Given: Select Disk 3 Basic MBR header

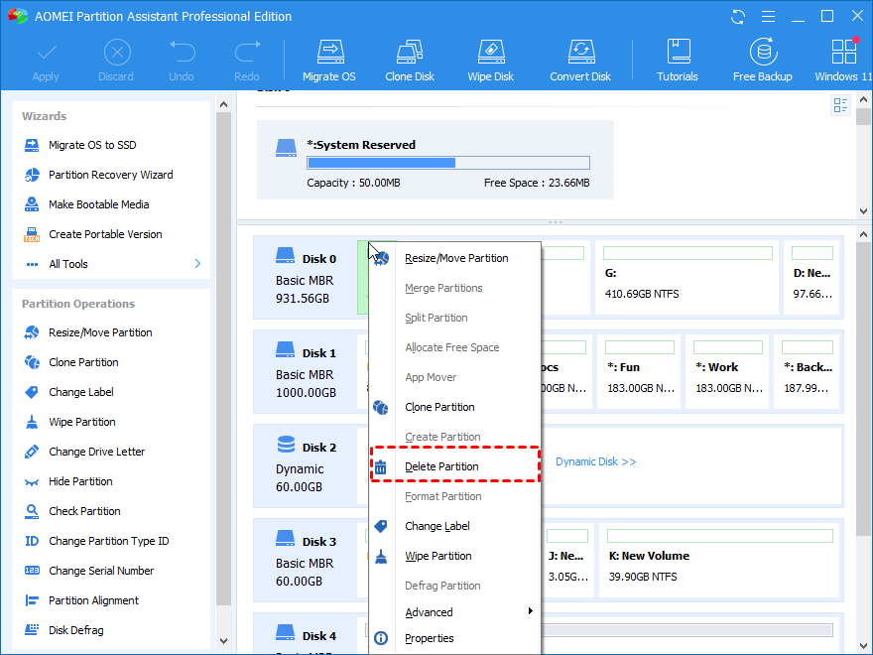Looking at the screenshot, I should [306, 561].
